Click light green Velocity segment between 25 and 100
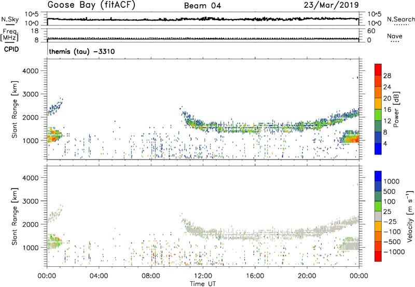 coord(378,206)
